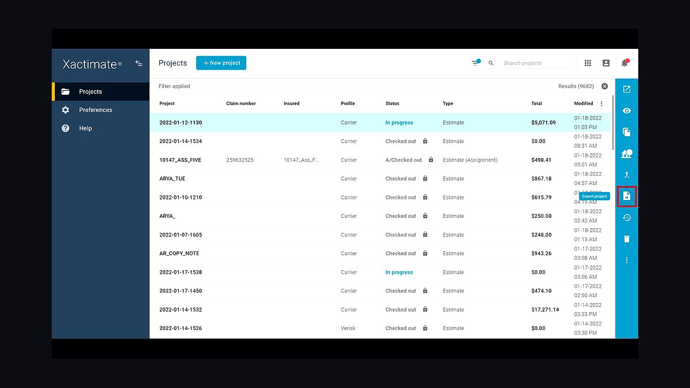
Task: Open column options next to Modified
Action: (x=601, y=103)
